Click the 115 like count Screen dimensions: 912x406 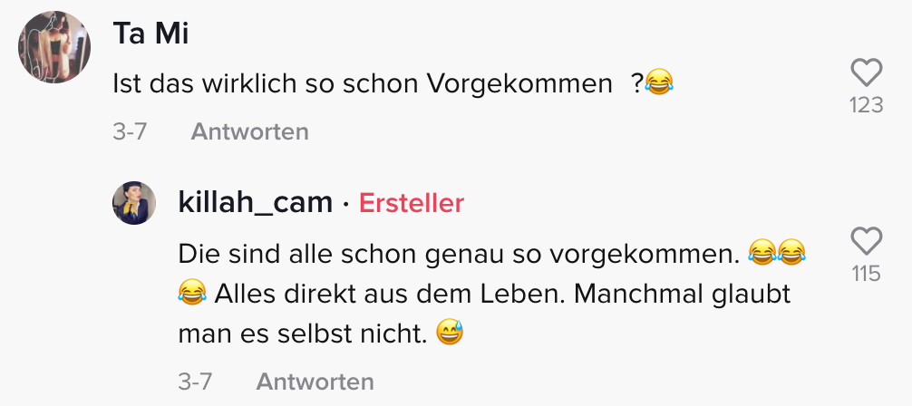point(866,273)
